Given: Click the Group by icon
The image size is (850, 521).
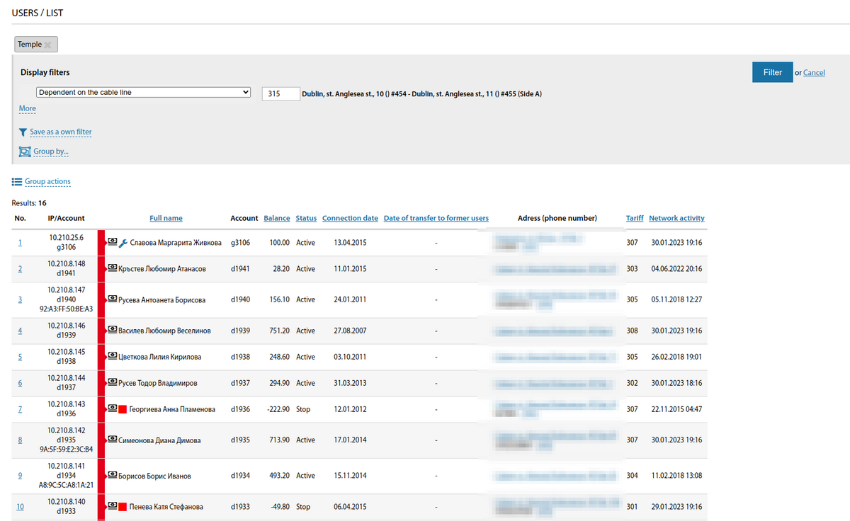Looking at the screenshot, I should click(x=25, y=151).
